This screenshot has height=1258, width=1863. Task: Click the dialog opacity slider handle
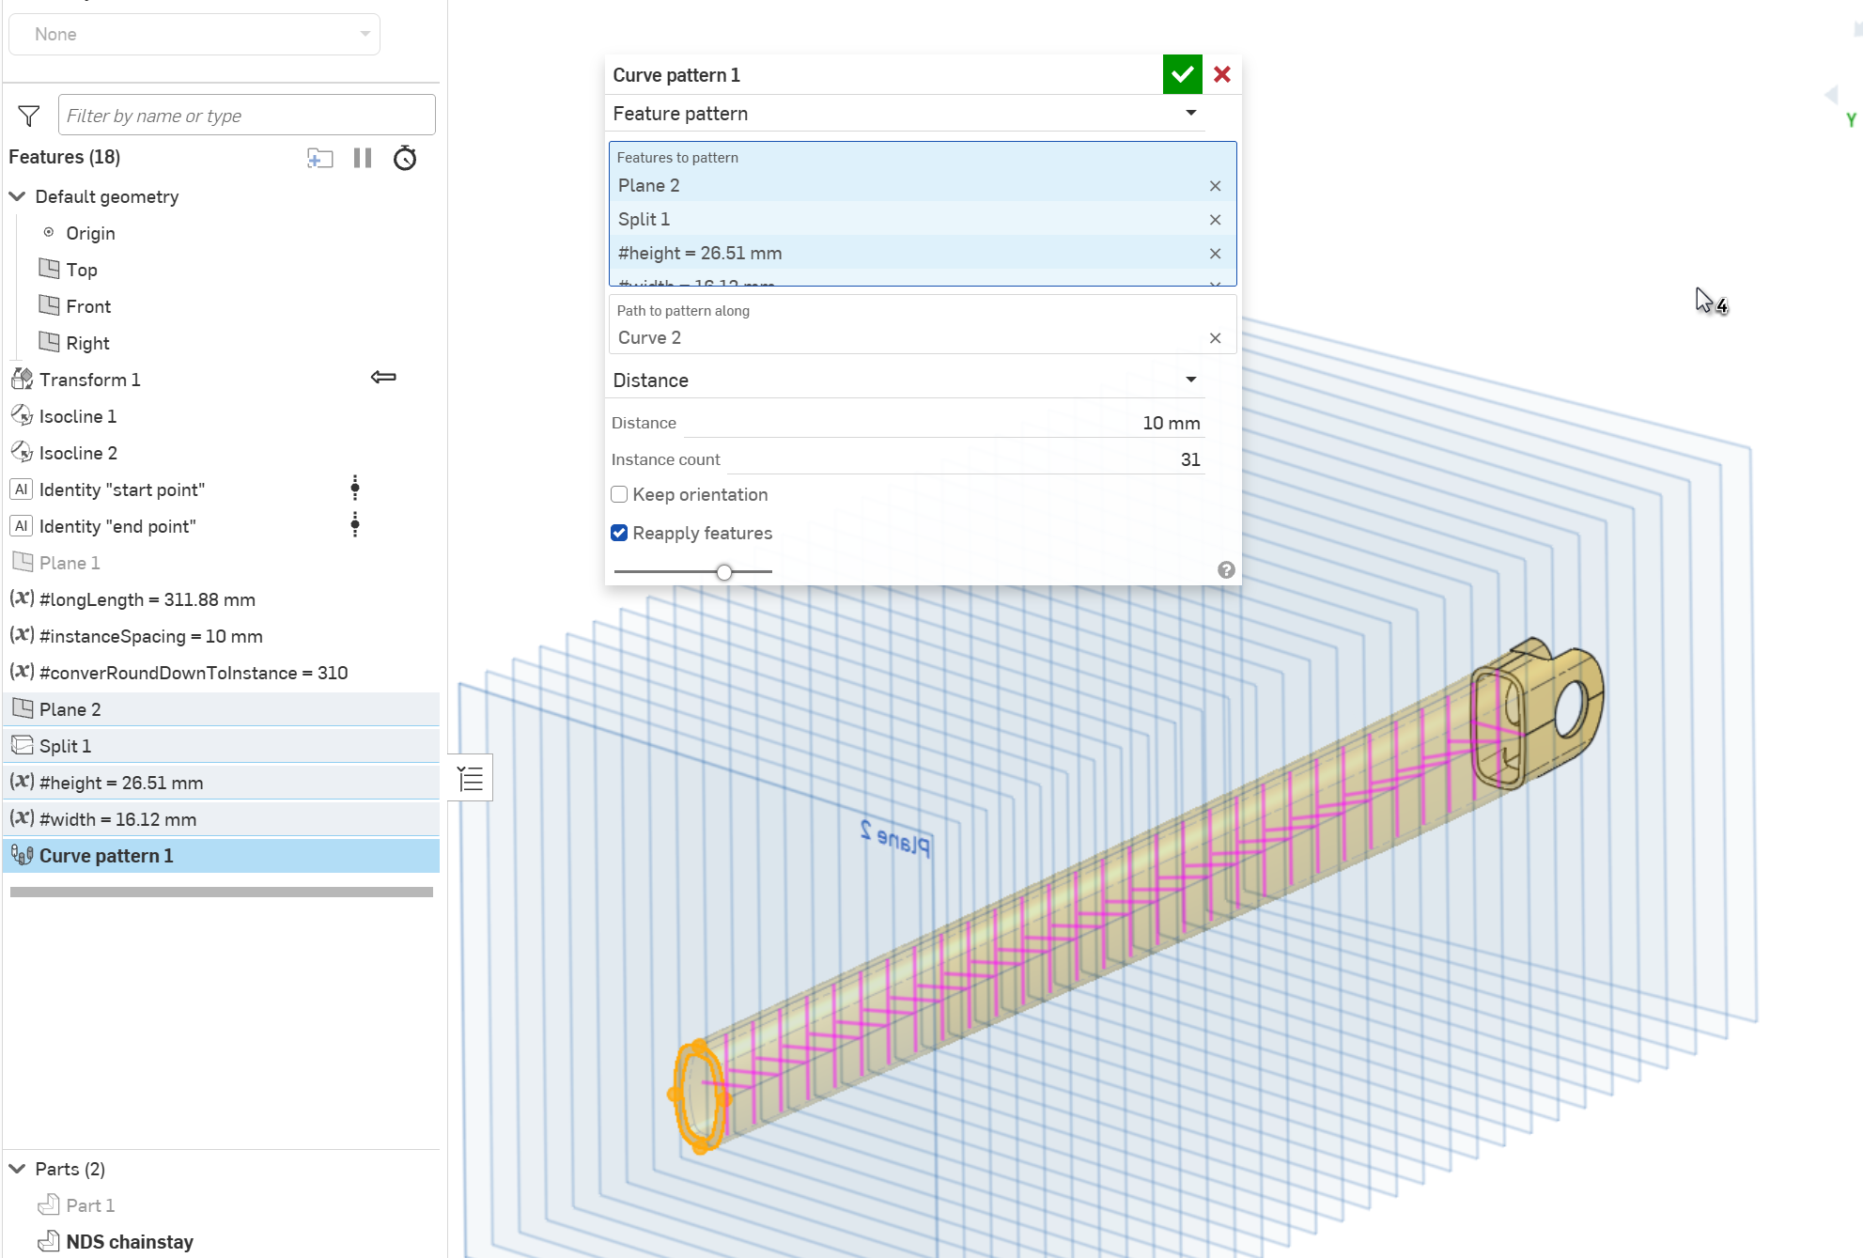click(723, 571)
